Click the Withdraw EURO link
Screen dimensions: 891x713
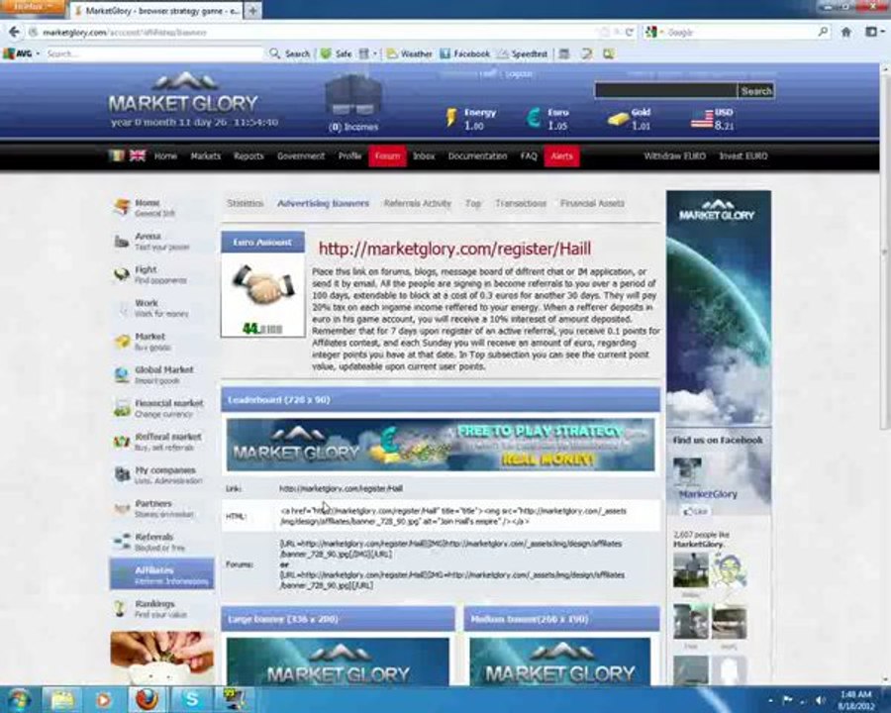674,155
